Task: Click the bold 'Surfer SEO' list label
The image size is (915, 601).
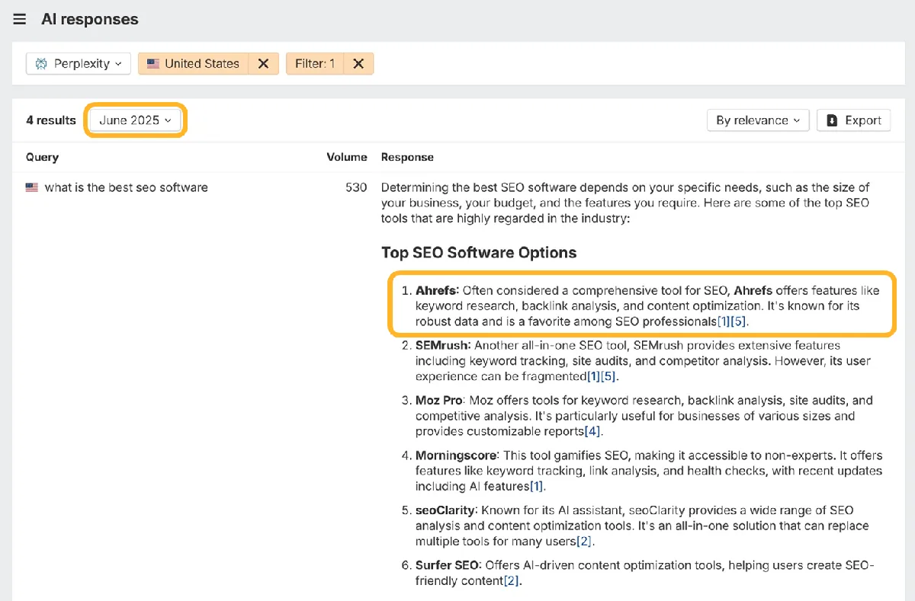Action: (x=447, y=565)
